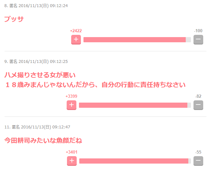The height and width of the screenshot is (171, 210).
Task: Click the plus button under comment 9
Action: pyautogui.click(x=72, y=105)
